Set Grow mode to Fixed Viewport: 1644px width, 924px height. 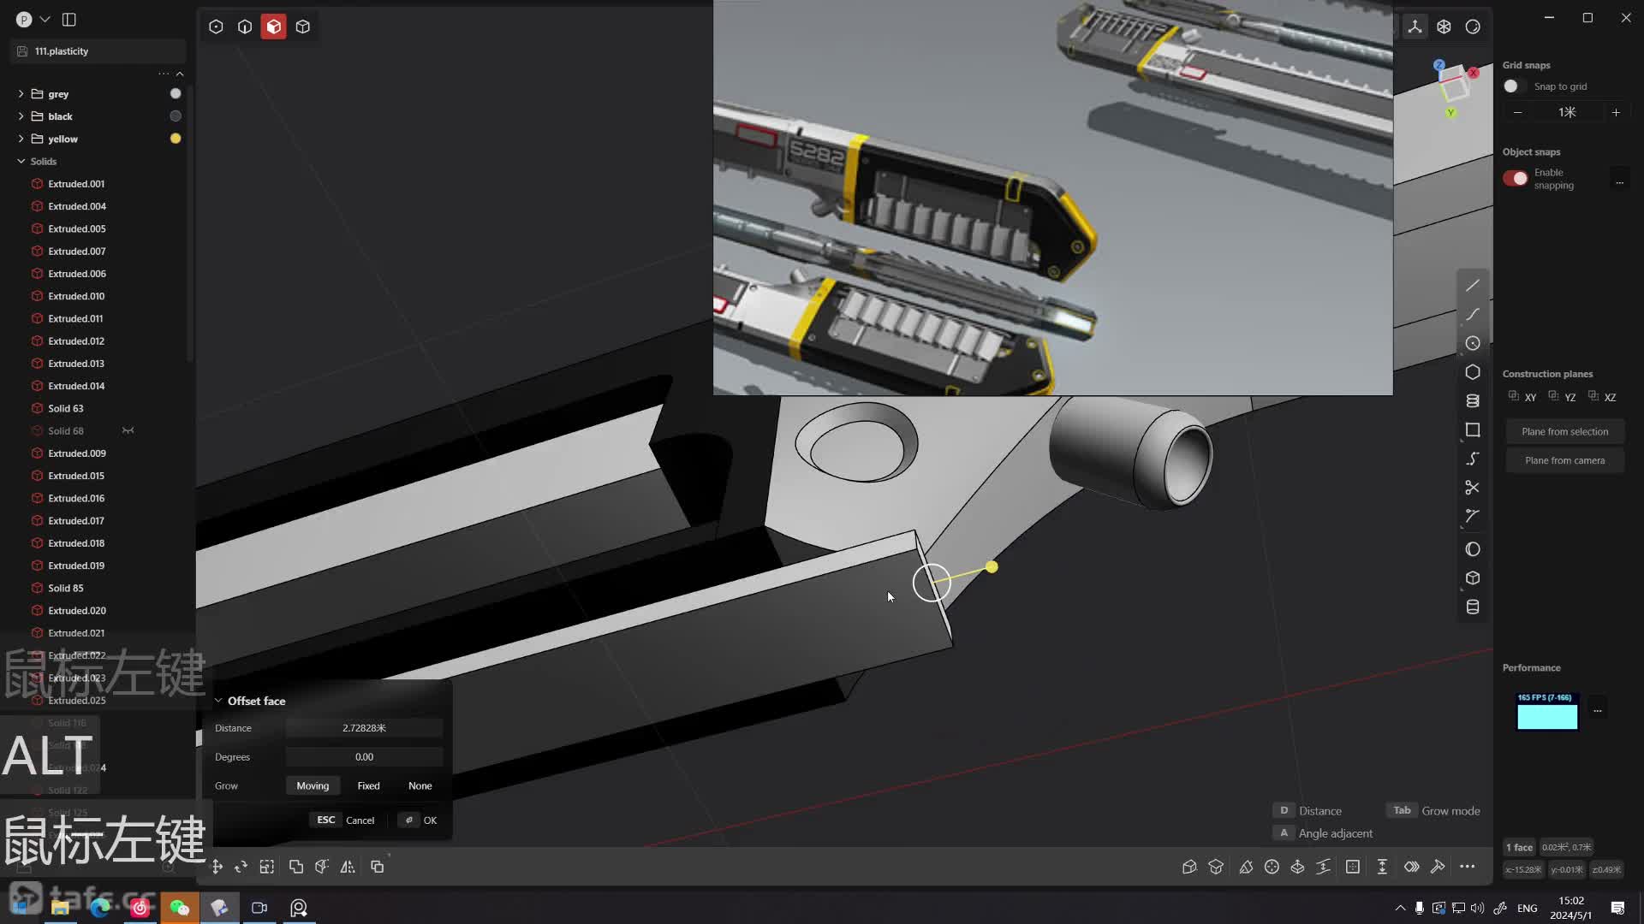[x=368, y=785]
